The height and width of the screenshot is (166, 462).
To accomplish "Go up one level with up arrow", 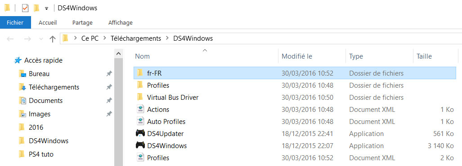I will [53, 39].
